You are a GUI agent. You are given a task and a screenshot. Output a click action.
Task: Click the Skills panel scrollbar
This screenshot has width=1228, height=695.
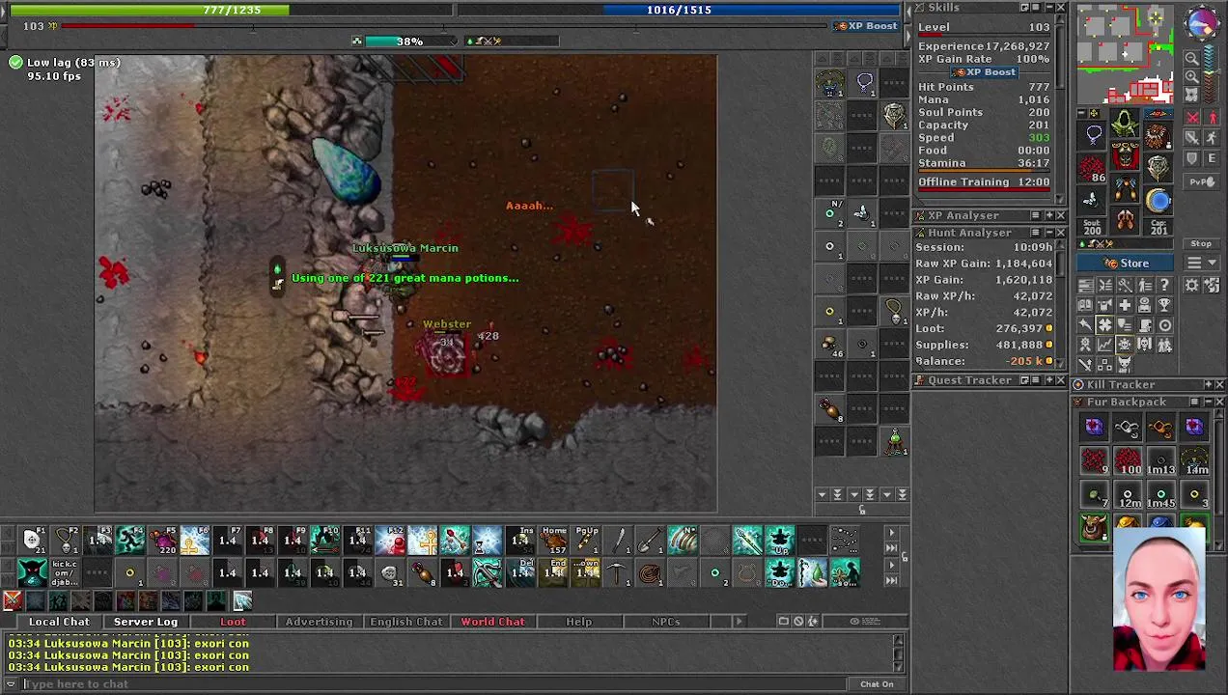tap(1061, 106)
